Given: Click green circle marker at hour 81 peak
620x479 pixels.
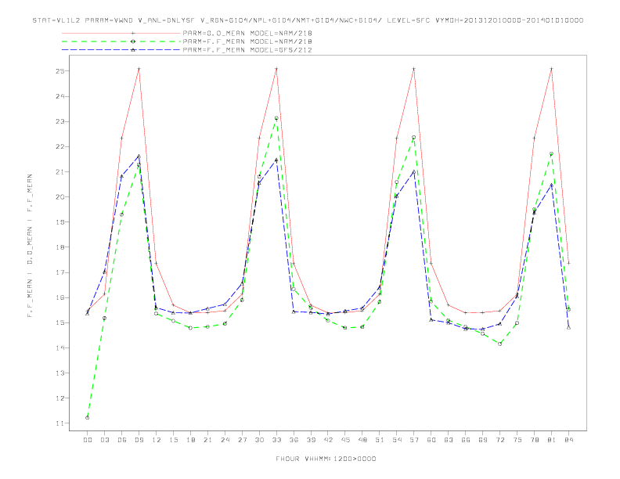Looking at the screenshot, I should (552, 153).
